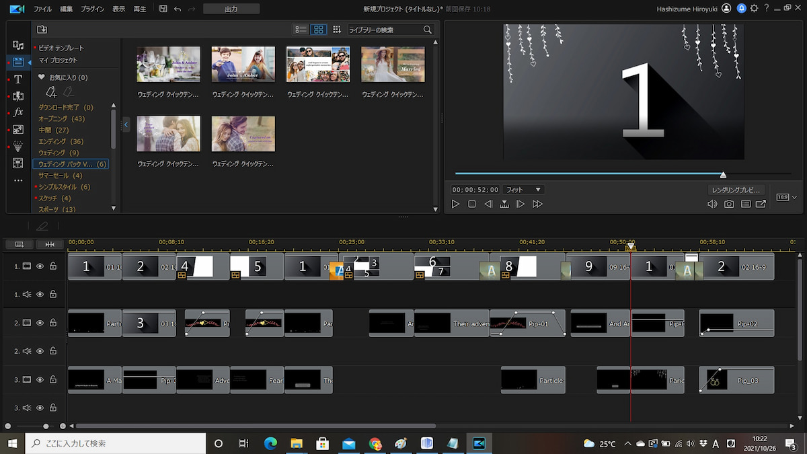Click the library search magnifier icon
Screen dimensions: 807x454
tap(427, 30)
